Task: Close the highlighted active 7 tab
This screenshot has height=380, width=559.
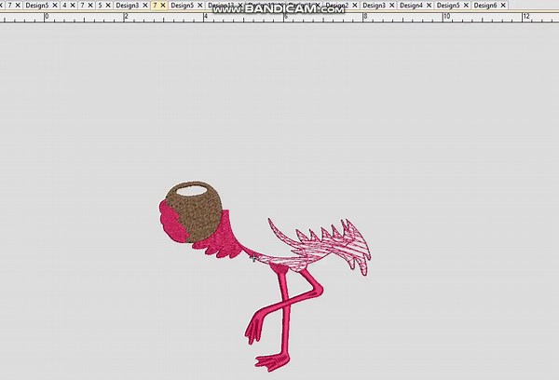Action: point(163,6)
